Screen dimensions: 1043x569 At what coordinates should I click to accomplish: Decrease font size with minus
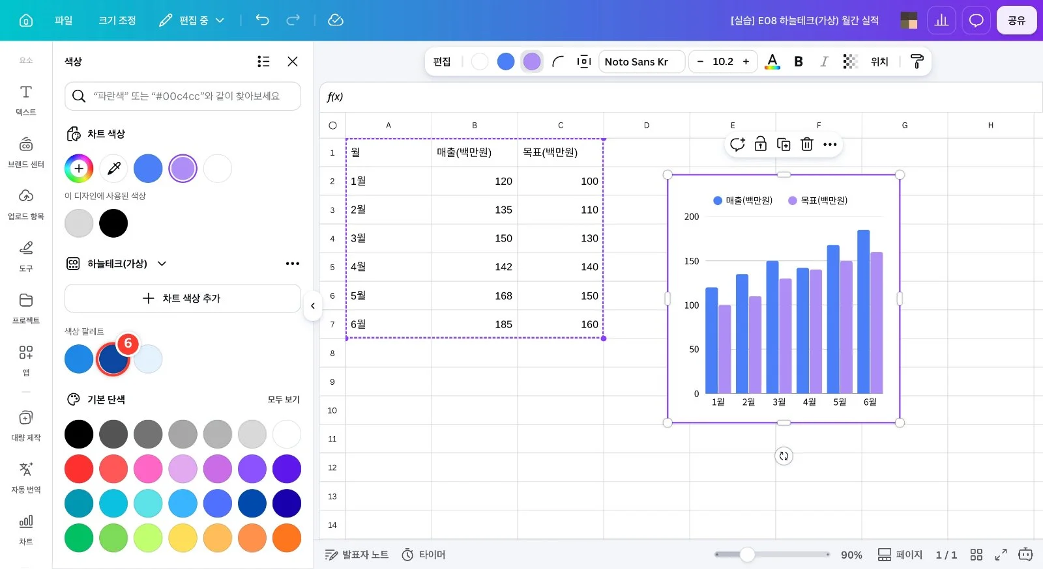point(700,62)
